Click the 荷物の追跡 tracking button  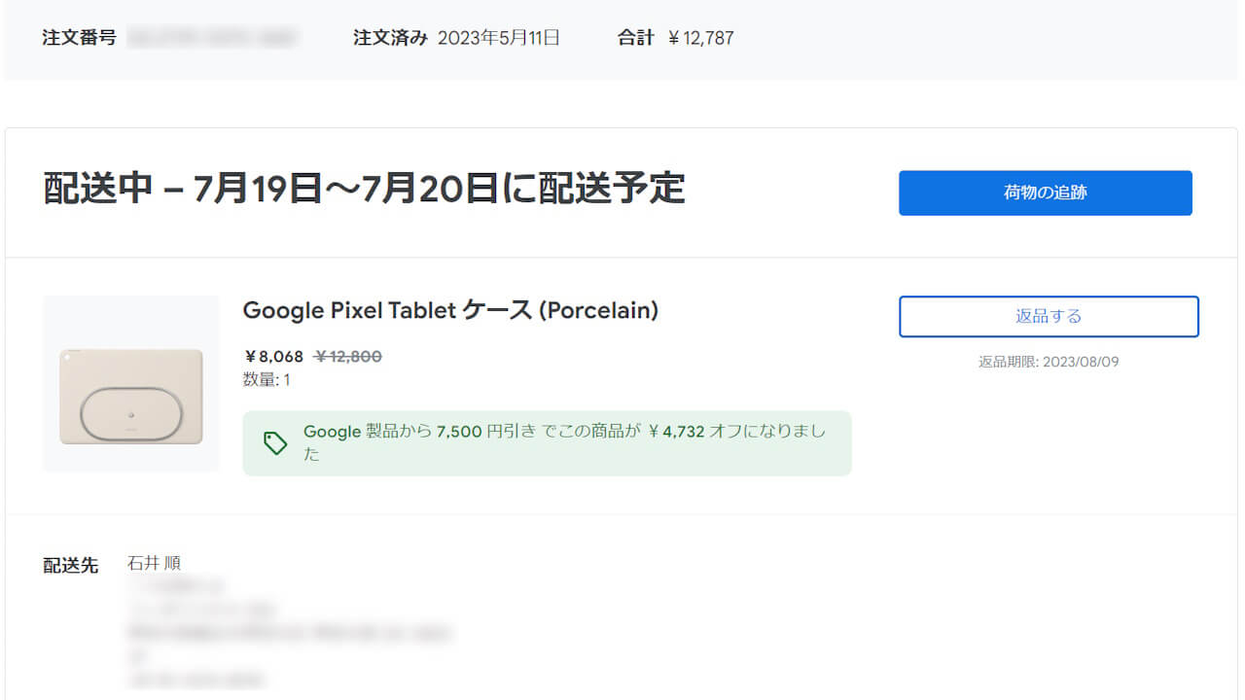pos(1045,192)
